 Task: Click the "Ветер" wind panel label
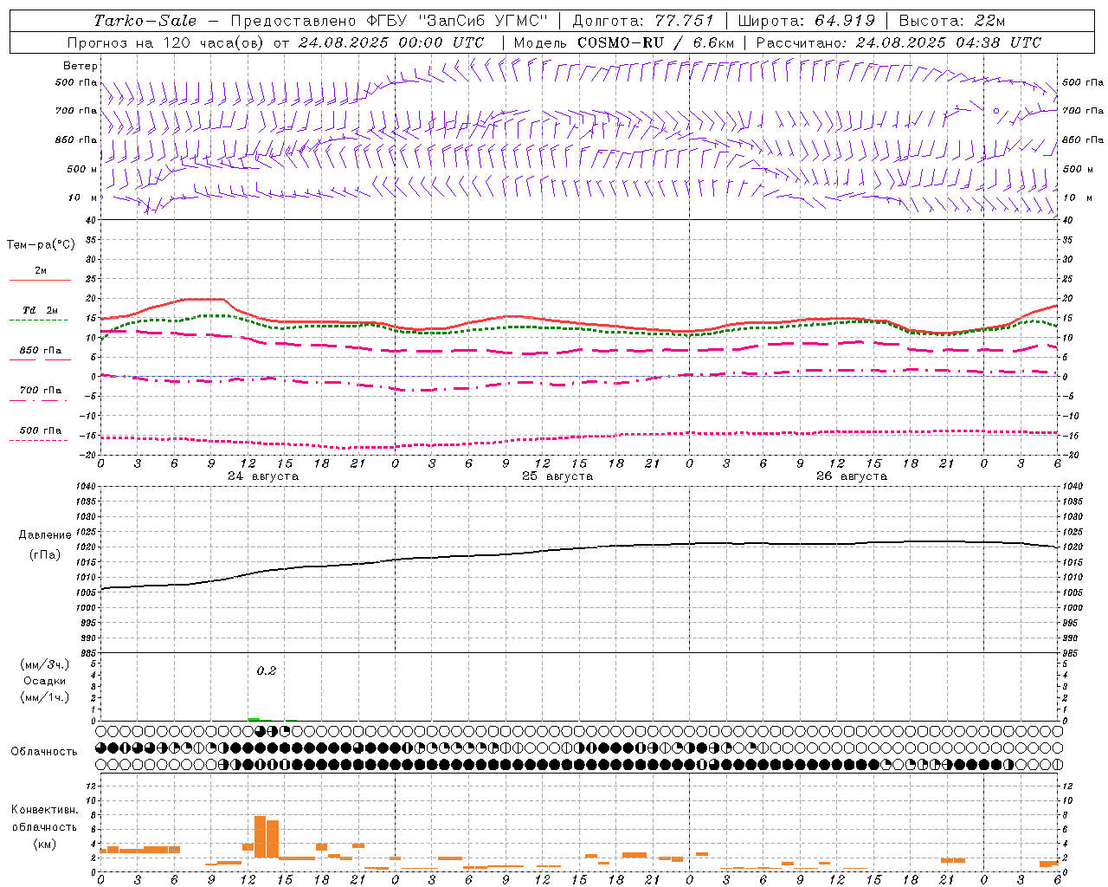(81, 66)
